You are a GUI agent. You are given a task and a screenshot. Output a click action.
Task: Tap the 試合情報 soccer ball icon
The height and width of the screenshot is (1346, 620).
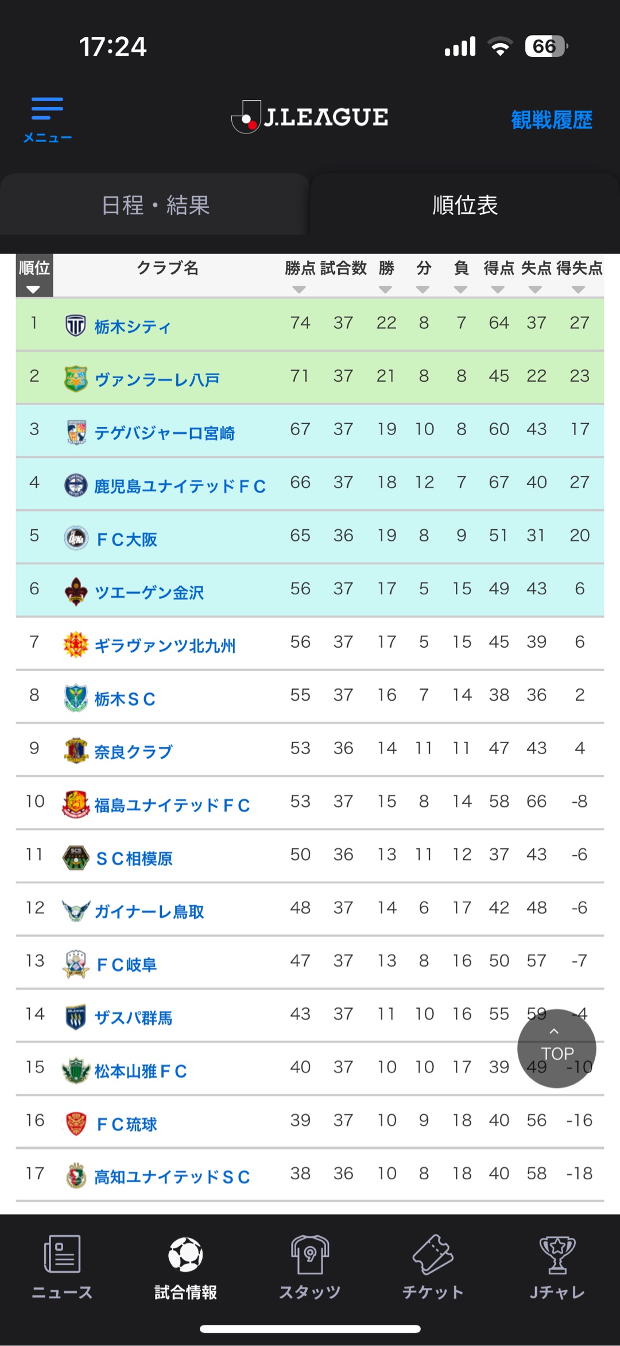pyautogui.click(x=185, y=1254)
